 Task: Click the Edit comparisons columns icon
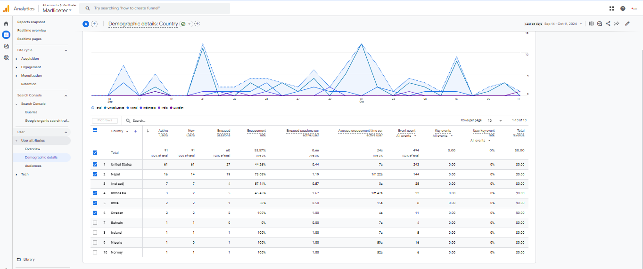click(x=591, y=24)
